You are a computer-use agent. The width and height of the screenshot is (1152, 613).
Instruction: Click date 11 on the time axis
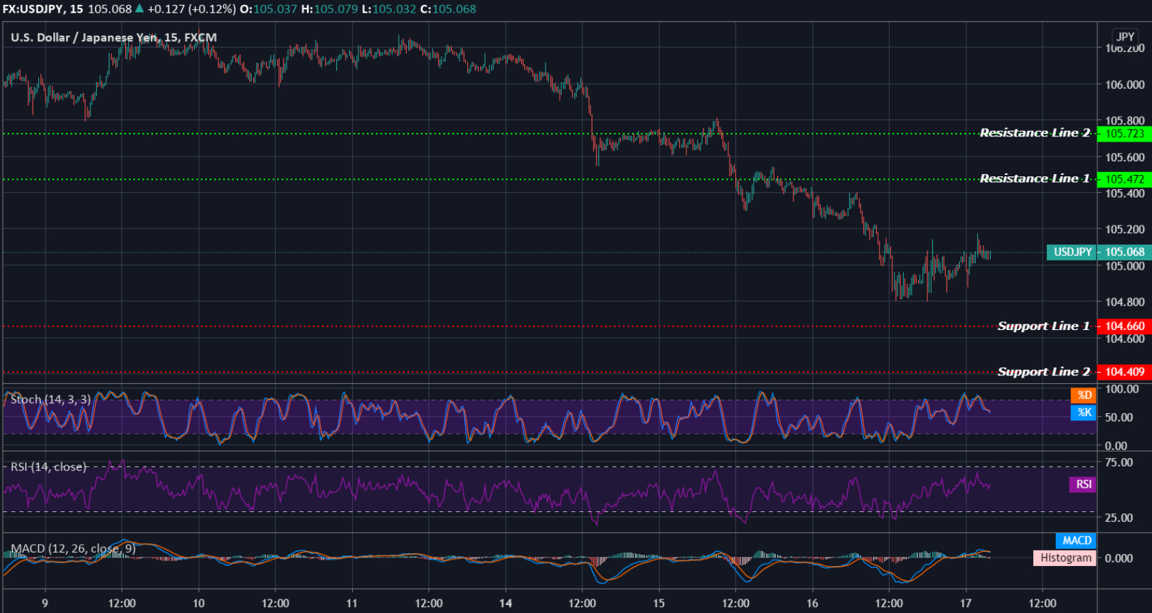352,603
